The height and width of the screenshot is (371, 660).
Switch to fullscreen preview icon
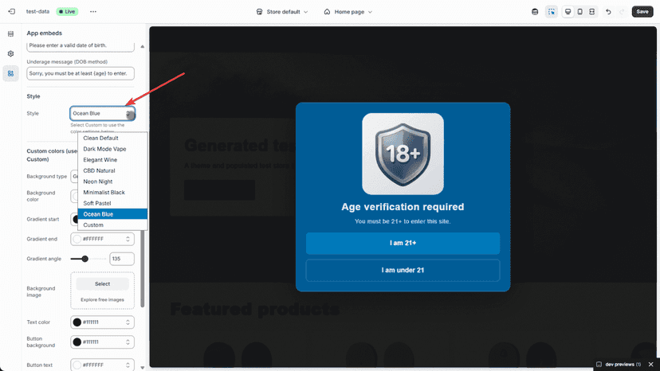coord(591,12)
